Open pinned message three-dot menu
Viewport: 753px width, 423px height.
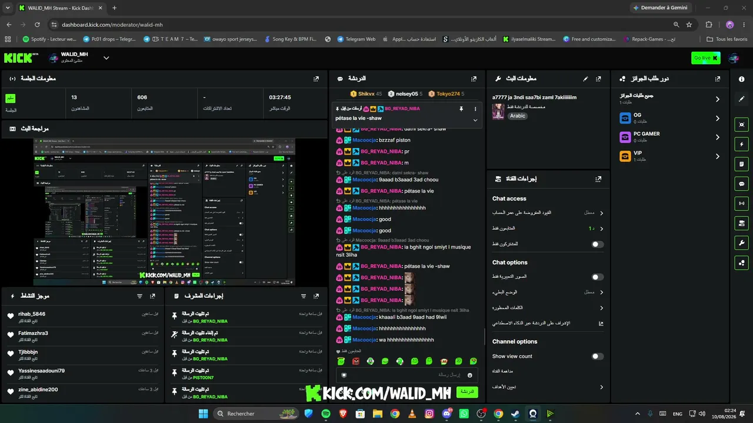(x=475, y=109)
